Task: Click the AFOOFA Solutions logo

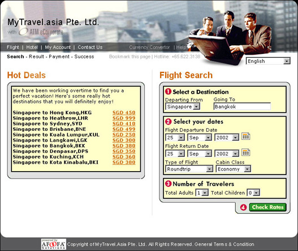Action: click(x=54, y=244)
